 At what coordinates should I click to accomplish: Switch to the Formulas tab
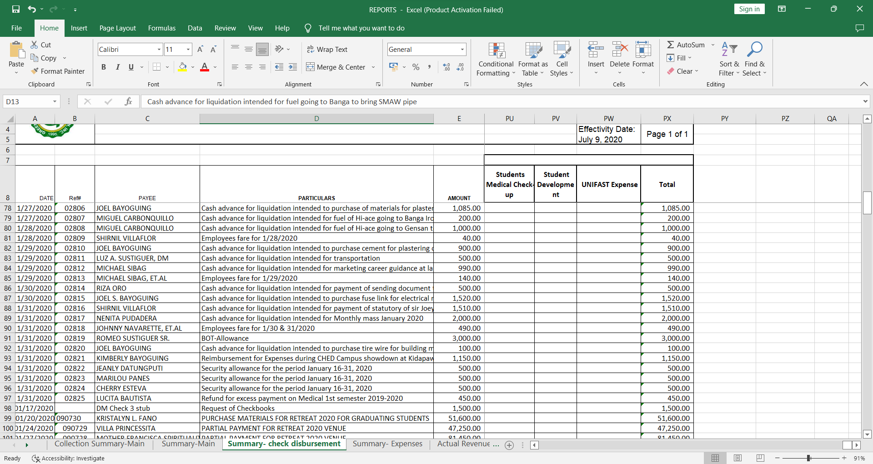[x=162, y=28]
